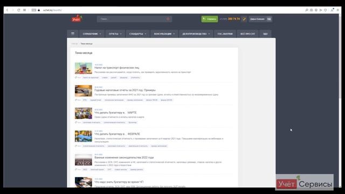Click share icon under the МАРТЕ article
The image size is (345, 194).
(76, 122)
